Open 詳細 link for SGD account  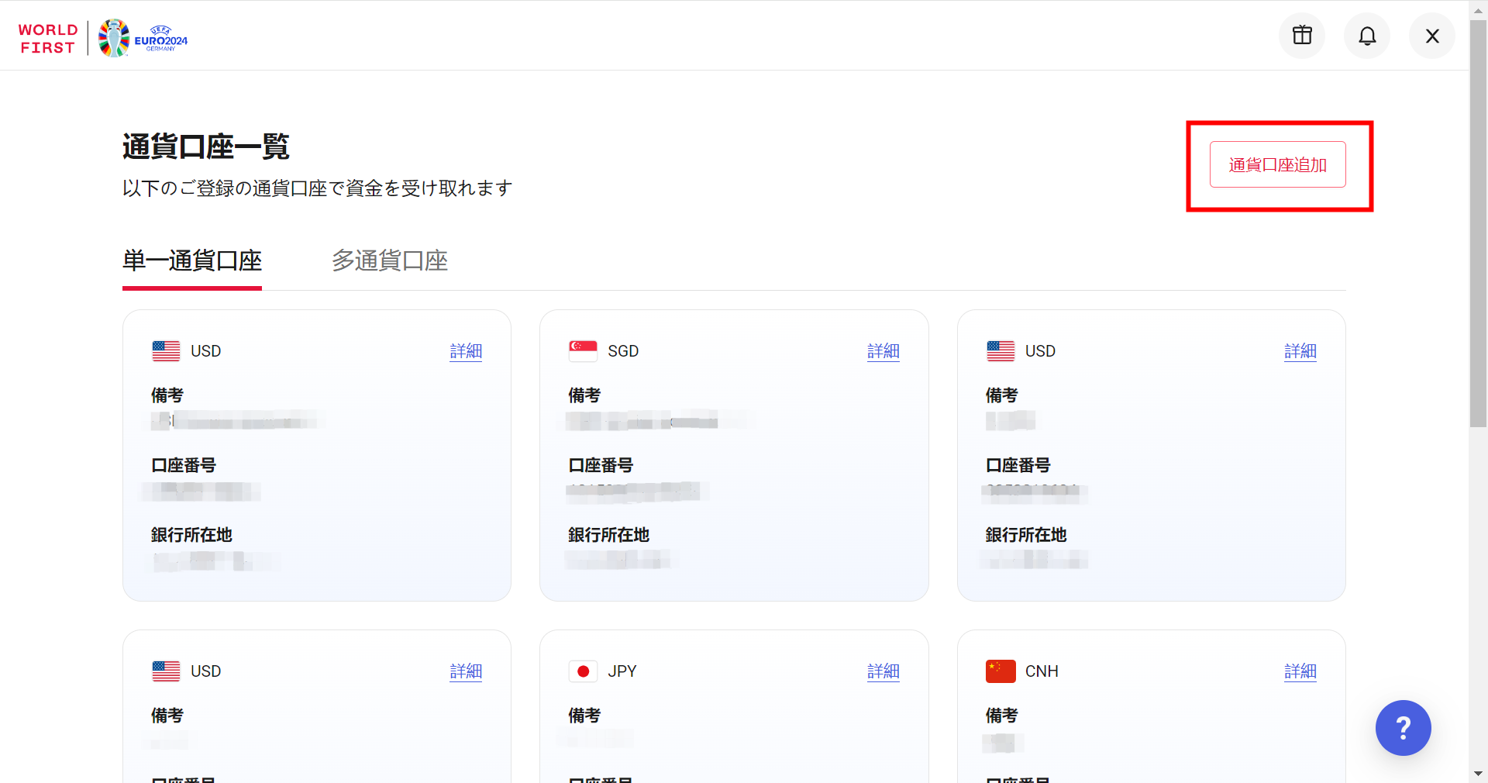883,351
